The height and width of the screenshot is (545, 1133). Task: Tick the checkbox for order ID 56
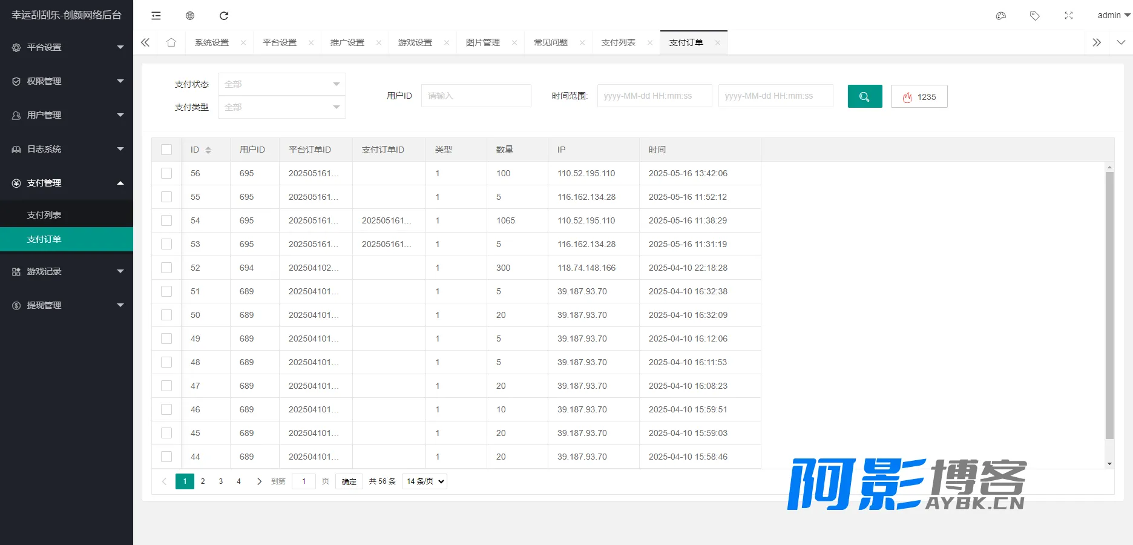[166, 173]
